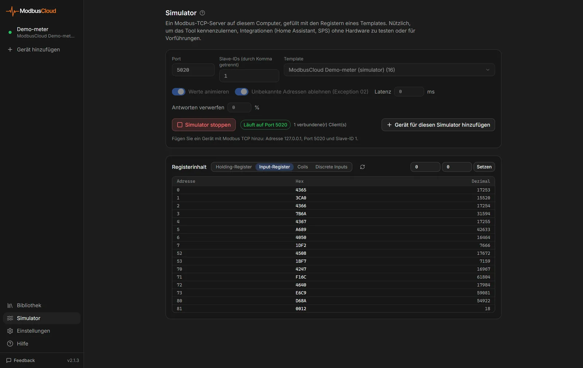The height and width of the screenshot is (368, 583).
Task: Click the Läuft auf Port 5020 badge
Action: coord(265,125)
